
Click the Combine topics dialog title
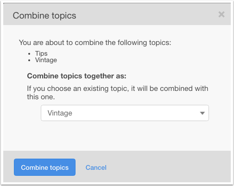pos(44,15)
